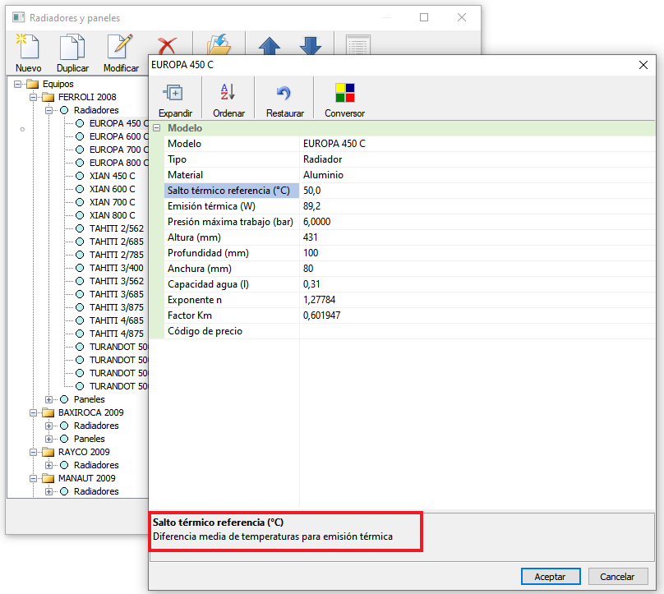664x594 pixels.
Task: Select the Emisión térmica (W) row label
Action: coord(232,206)
